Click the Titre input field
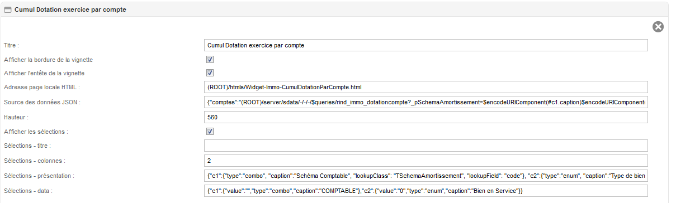676x203 pixels. 426,45
